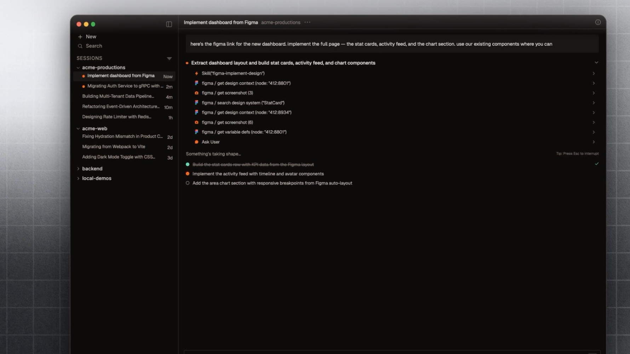
Task: Toggle the sidebar panel icon
Action: (x=169, y=24)
